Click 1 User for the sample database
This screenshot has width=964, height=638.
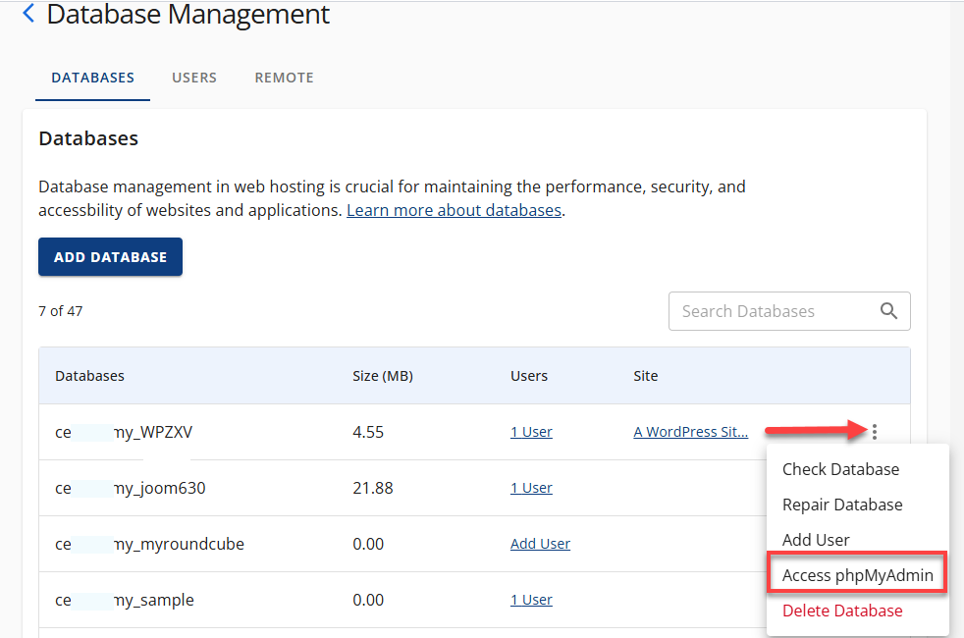coord(531,600)
